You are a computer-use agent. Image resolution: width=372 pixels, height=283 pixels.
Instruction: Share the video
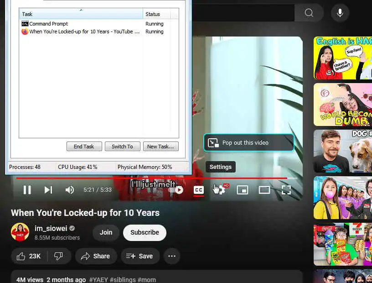(x=96, y=256)
